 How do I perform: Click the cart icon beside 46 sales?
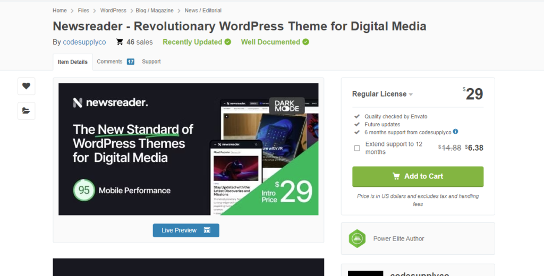120,42
